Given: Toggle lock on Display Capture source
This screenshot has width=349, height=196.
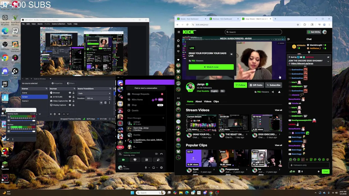Looking at the screenshot, I should point(73,105).
